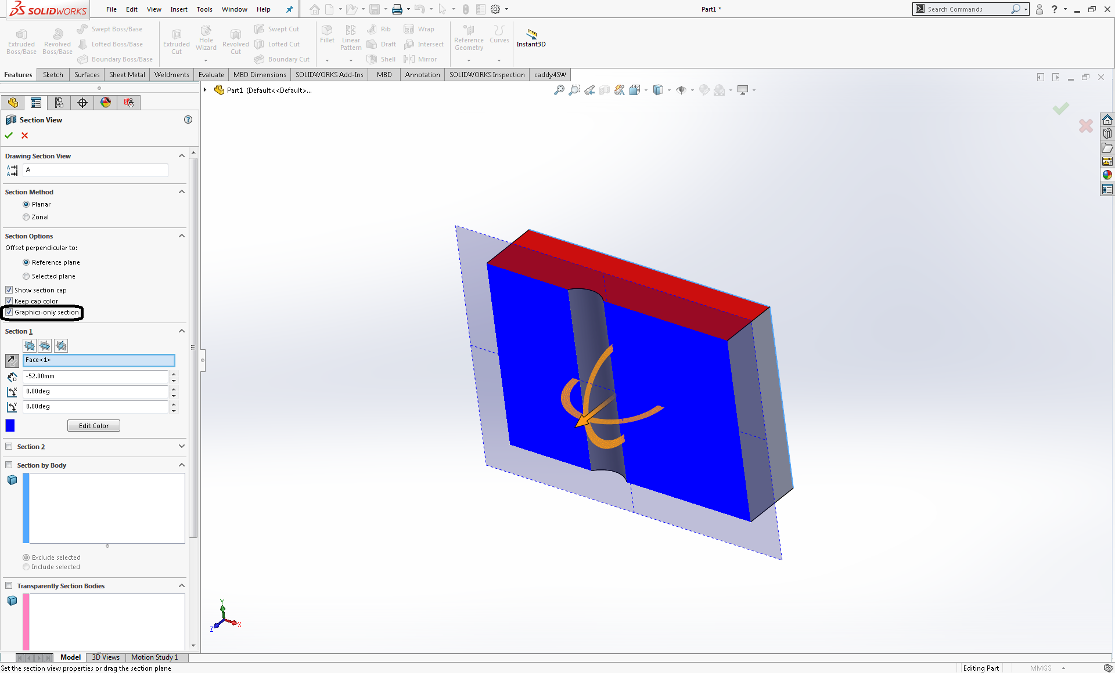Open the Options gear icon
This screenshot has width=1115, height=673.
(495, 9)
